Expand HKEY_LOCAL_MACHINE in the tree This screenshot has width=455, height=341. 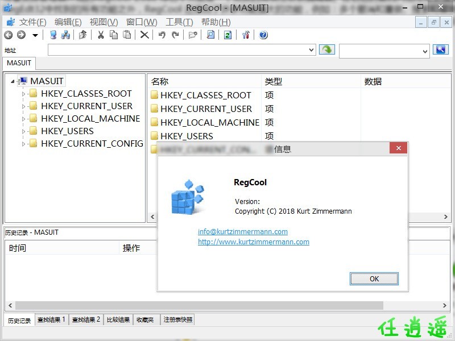[23, 119]
